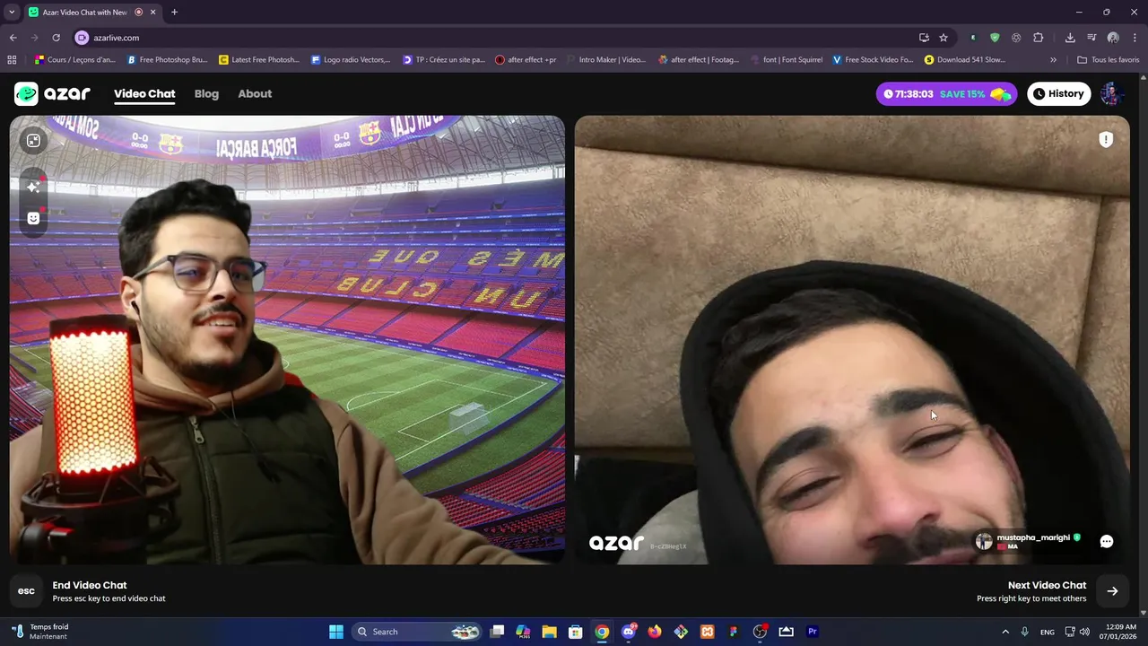This screenshot has height=646, width=1148.
Task: Open the tab search dropdown arrow
Action: tap(12, 13)
